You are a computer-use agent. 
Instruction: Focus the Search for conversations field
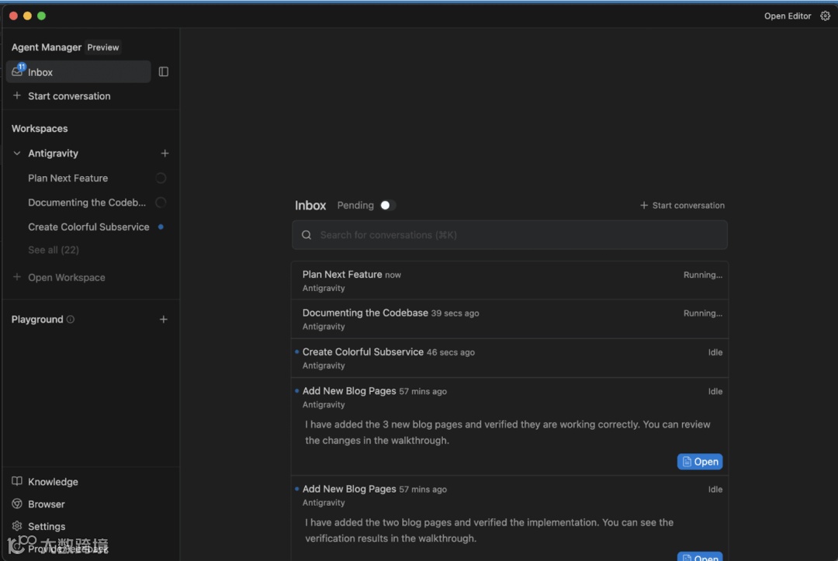coord(510,235)
